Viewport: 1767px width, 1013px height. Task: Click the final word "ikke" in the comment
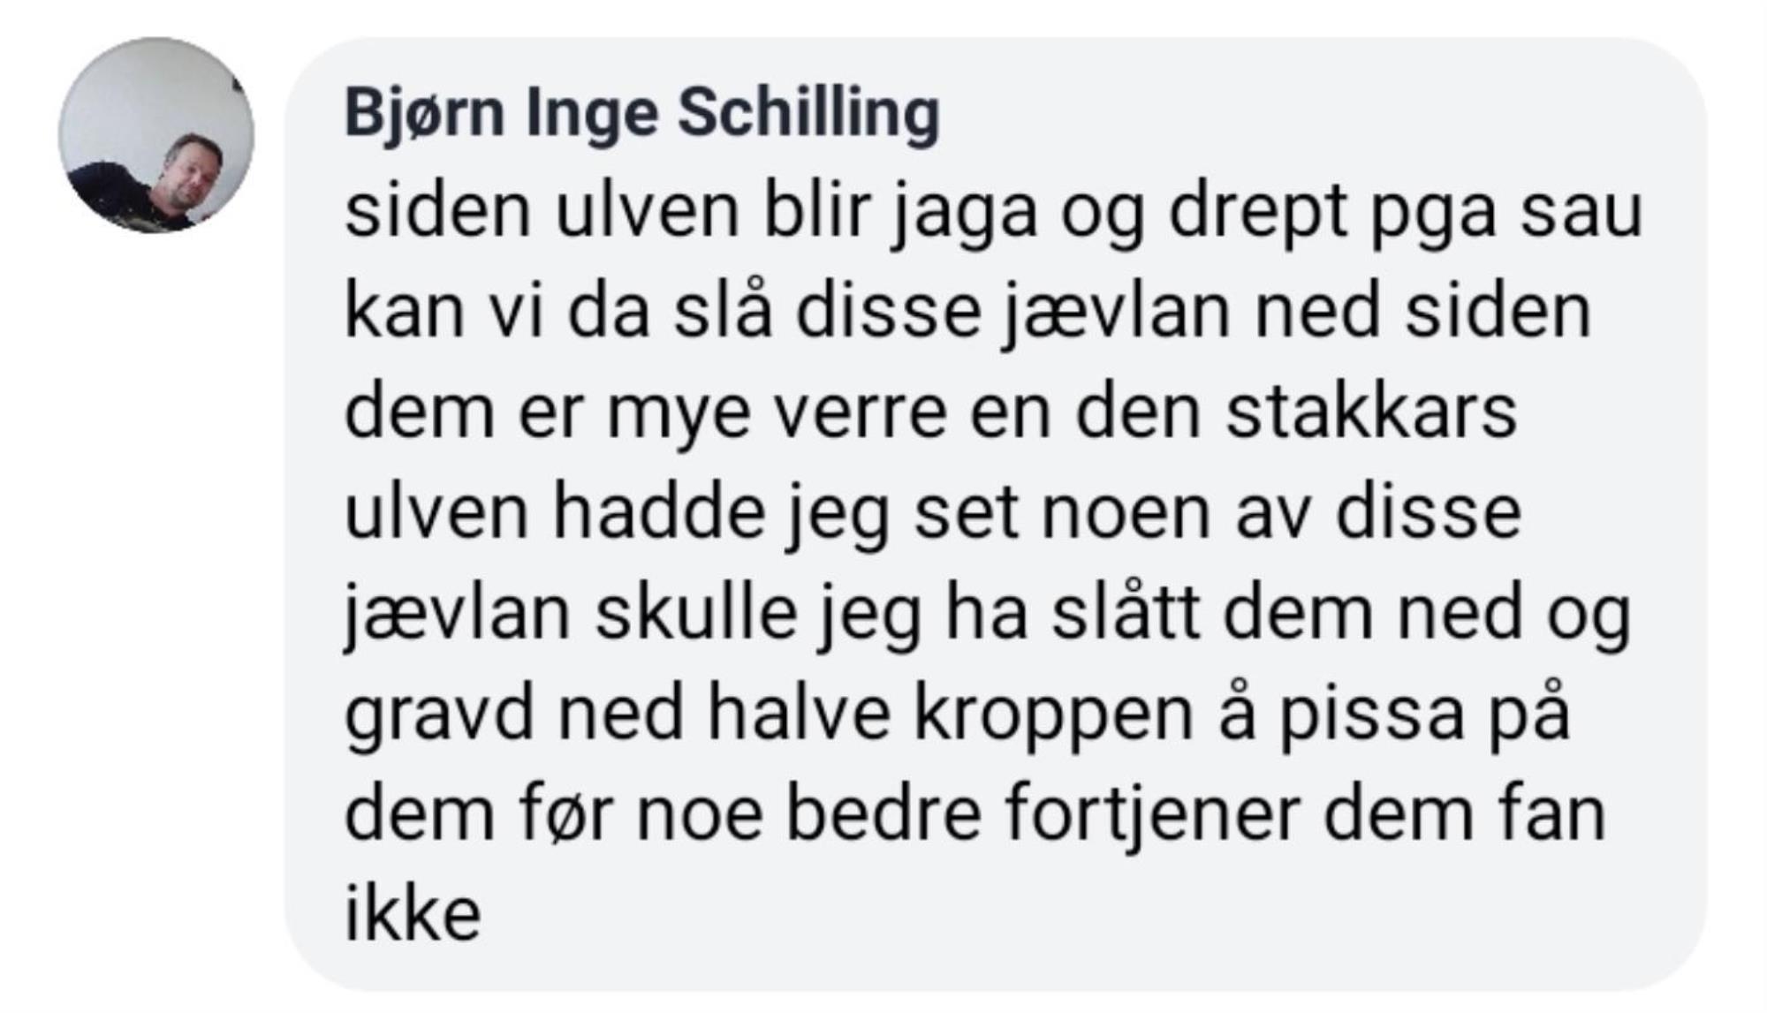[413, 913]
